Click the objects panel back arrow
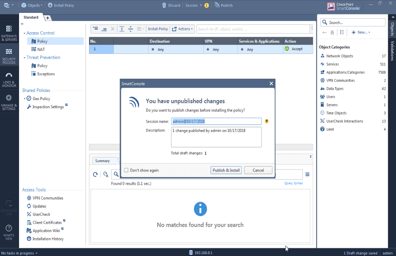 pyautogui.click(x=324, y=32)
